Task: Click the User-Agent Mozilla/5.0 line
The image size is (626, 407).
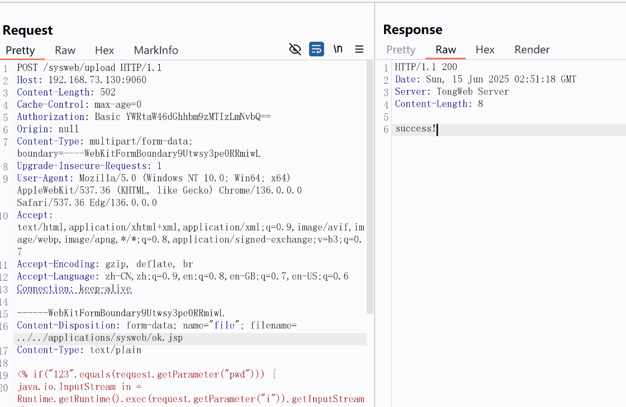Action: click(153, 178)
